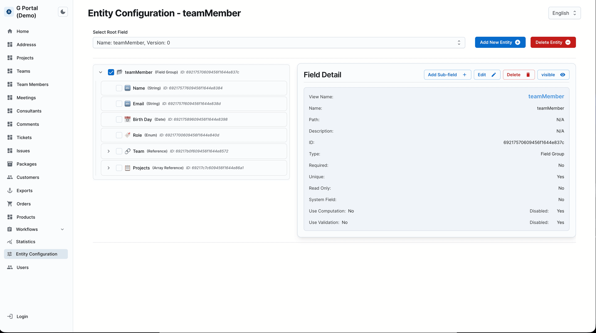
Task: Expand the Team reference field
Action: [108, 151]
